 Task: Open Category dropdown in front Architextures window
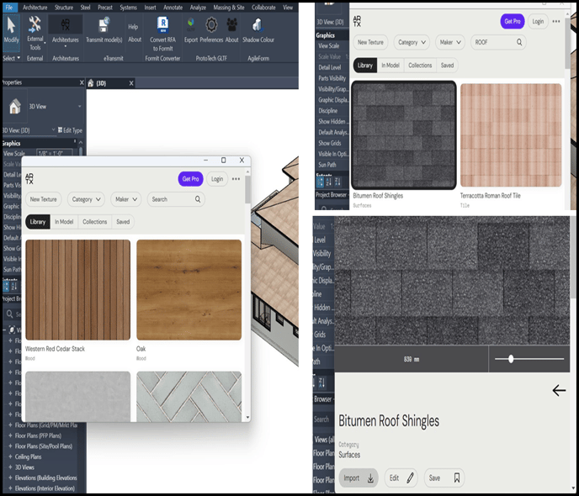coord(86,199)
